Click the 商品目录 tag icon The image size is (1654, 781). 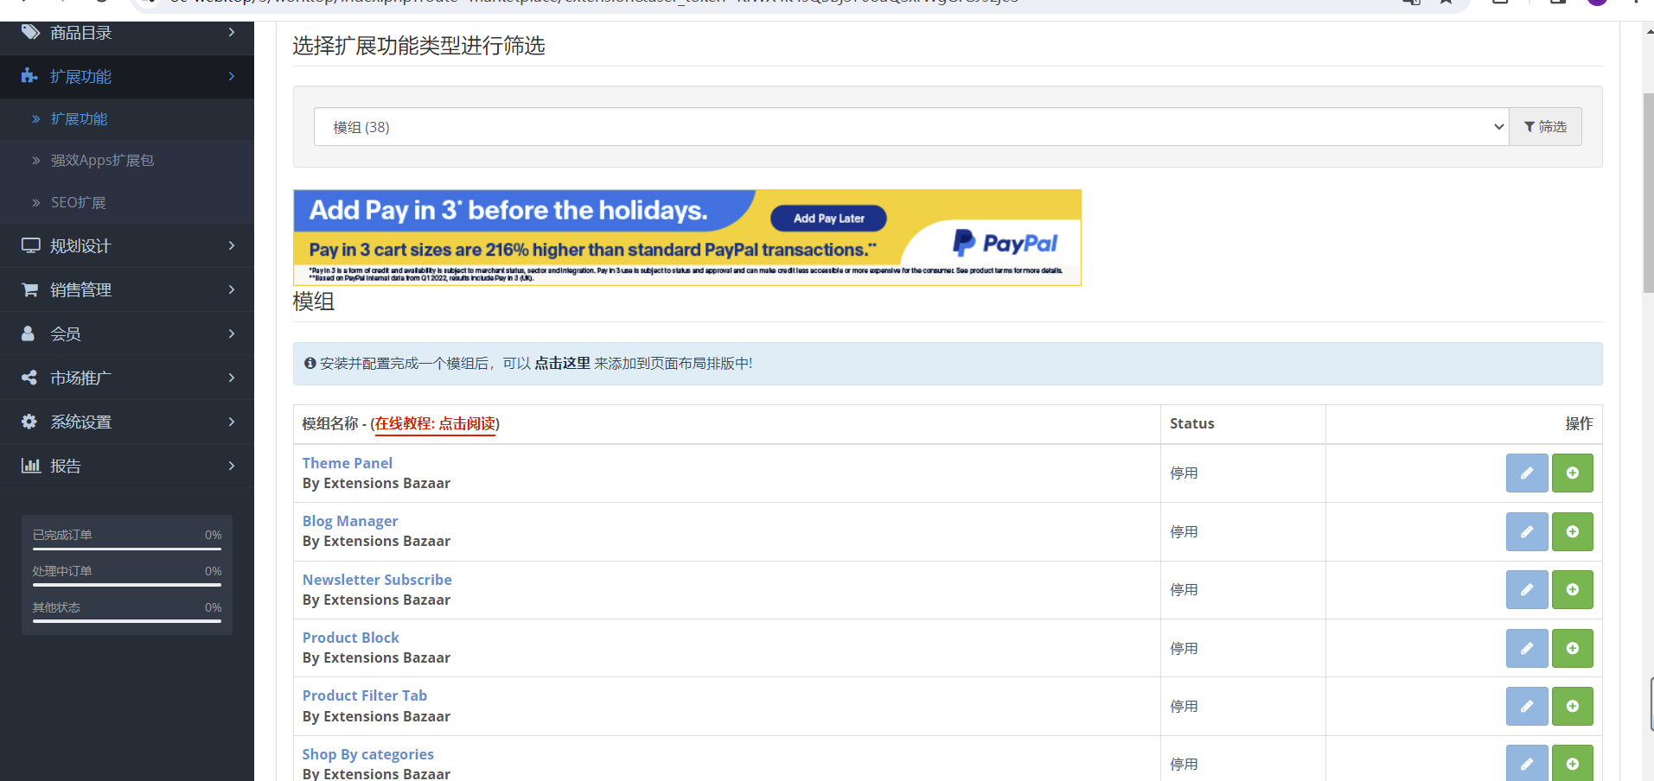tap(30, 32)
